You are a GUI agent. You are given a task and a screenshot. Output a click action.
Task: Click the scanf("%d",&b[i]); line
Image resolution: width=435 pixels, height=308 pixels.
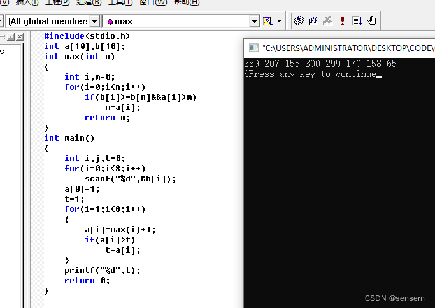tap(131, 179)
